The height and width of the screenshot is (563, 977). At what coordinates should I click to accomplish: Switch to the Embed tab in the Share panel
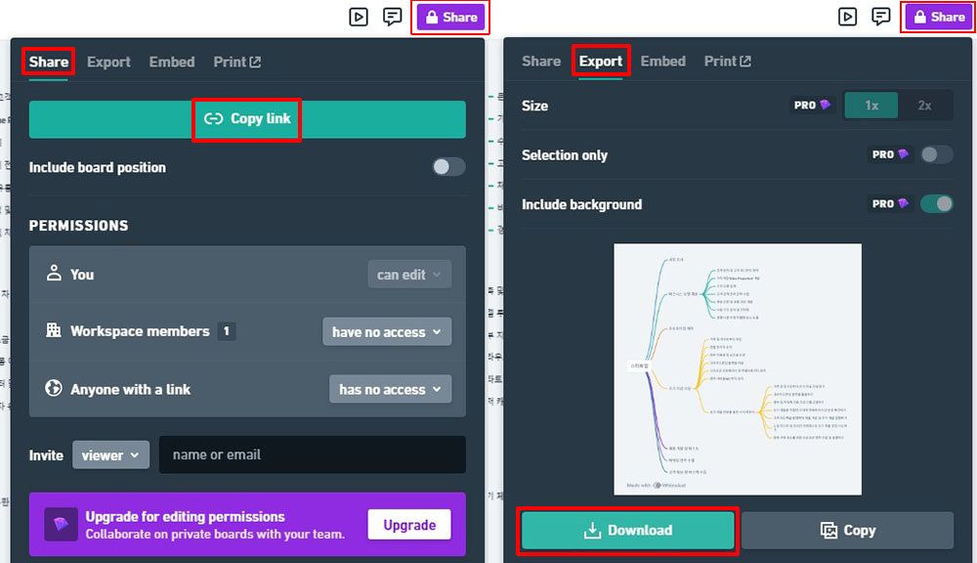tap(172, 62)
